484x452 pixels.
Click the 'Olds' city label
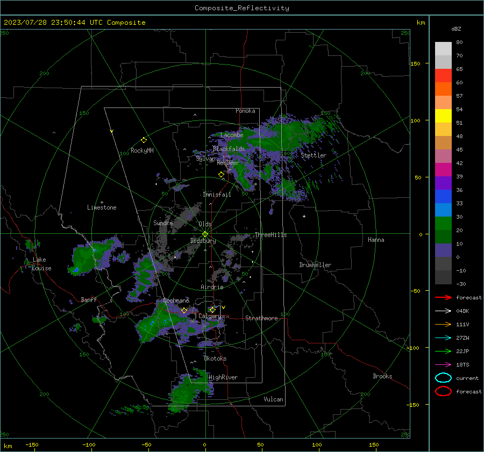point(205,224)
